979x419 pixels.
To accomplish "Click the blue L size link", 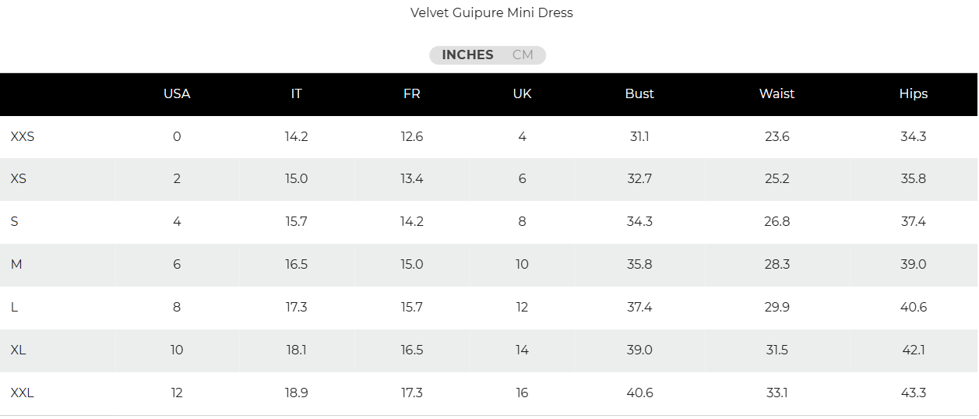I will tap(15, 308).
